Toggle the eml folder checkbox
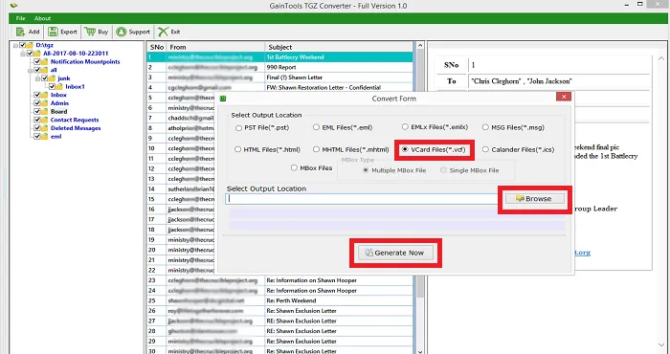670x354 pixels. point(37,137)
